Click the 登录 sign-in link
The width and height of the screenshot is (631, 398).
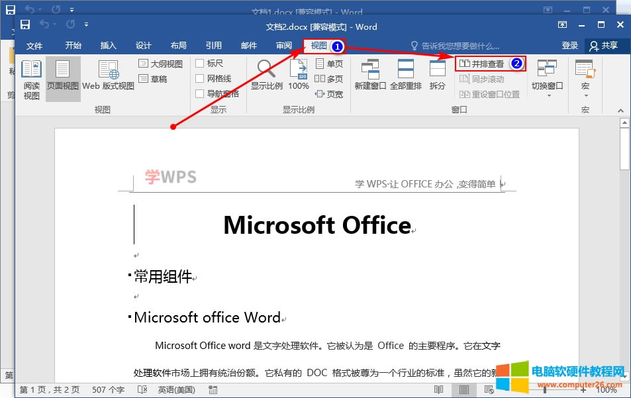tap(570, 46)
